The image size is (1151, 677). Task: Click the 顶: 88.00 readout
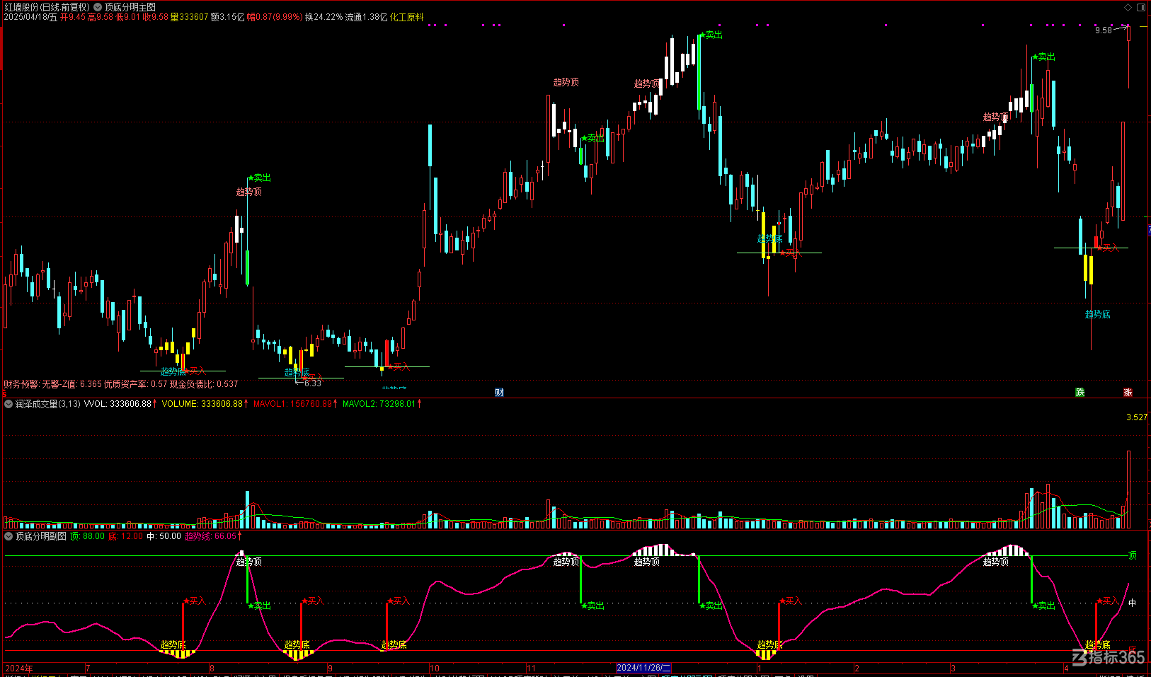87,536
